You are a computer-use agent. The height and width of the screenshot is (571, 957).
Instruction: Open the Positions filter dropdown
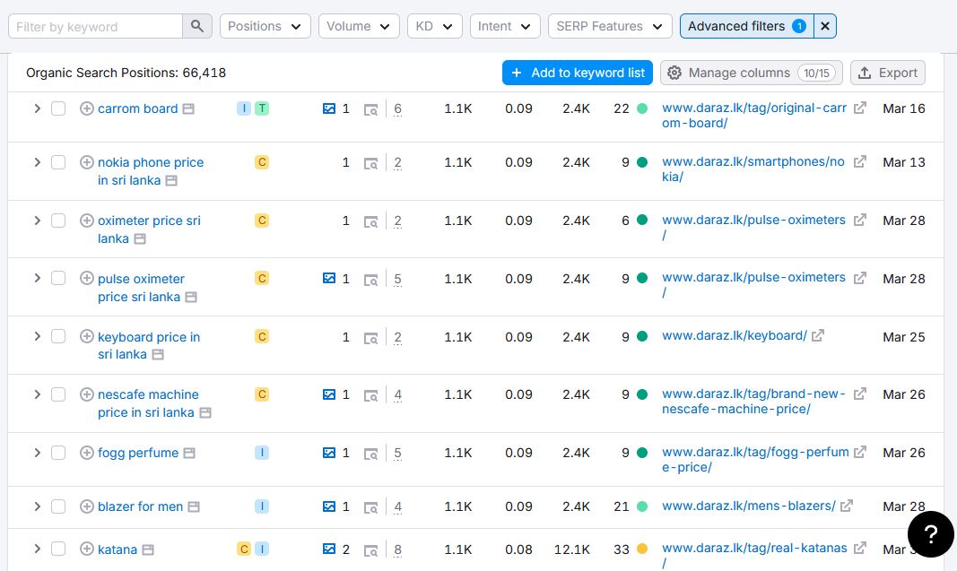[265, 27]
